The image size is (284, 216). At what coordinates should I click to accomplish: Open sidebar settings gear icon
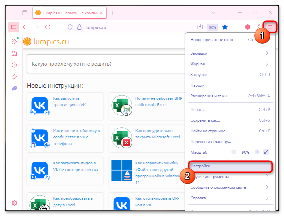pos(14,203)
